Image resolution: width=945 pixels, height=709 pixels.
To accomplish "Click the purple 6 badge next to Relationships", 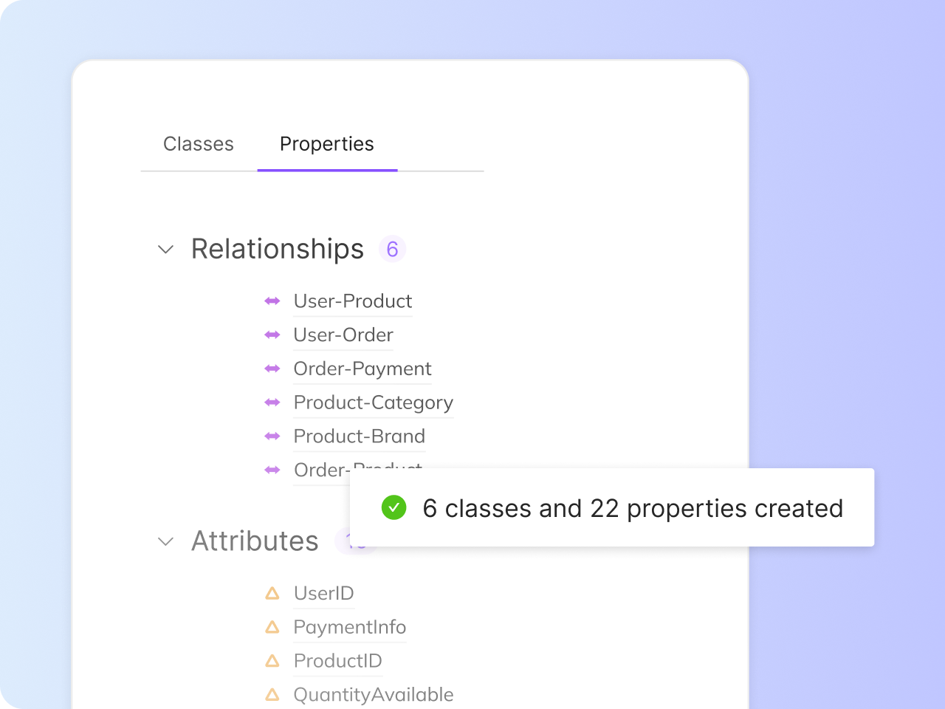I will pyautogui.click(x=392, y=249).
